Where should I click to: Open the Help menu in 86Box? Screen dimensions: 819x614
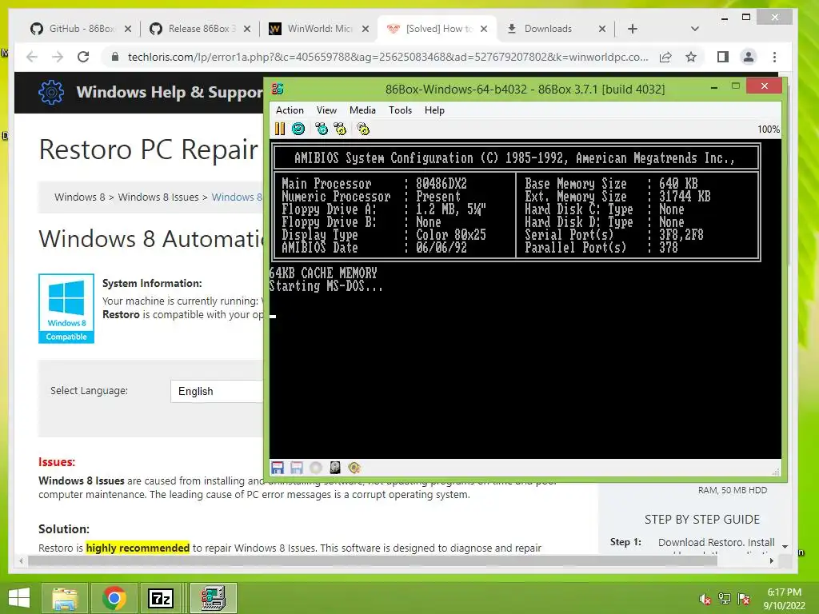[x=434, y=110]
